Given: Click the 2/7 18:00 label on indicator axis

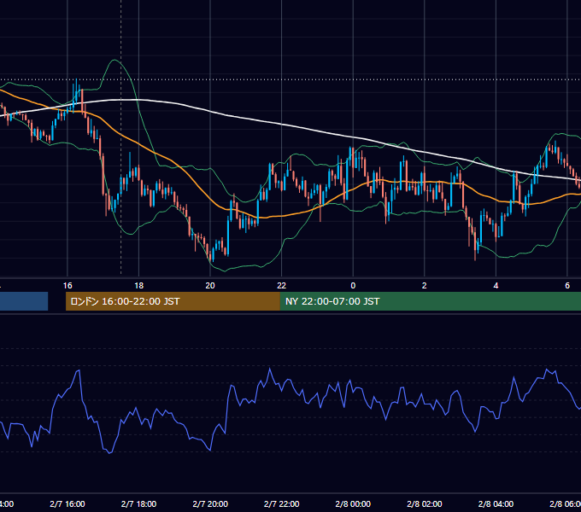Looking at the screenshot, I should tap(138, 503).
